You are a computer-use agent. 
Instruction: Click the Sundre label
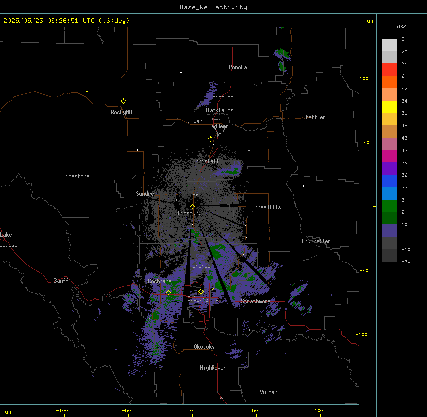(x=145, y=194)
